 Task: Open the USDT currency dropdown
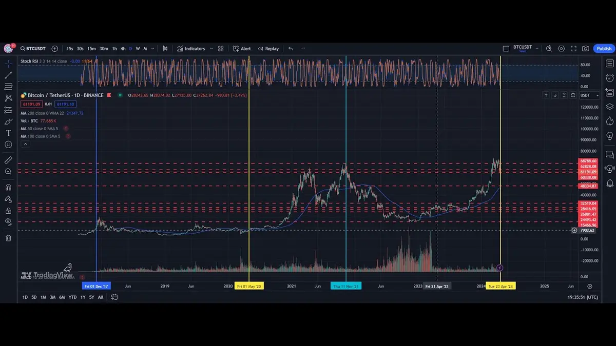click(x=589, y=95)
